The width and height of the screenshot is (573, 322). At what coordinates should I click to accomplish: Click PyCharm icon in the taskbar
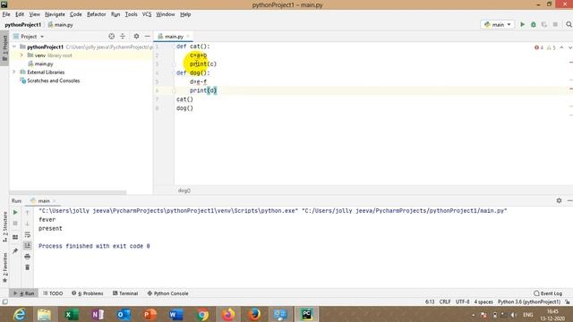tap(306, 314)
